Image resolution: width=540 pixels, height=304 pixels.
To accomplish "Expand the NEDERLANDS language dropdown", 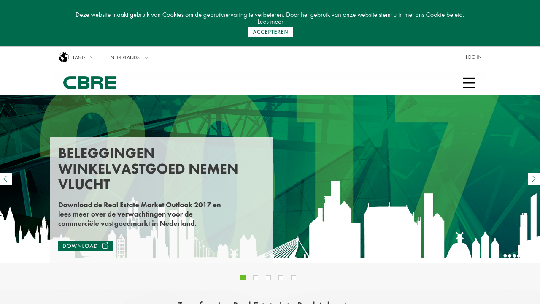I will [146, 57].
